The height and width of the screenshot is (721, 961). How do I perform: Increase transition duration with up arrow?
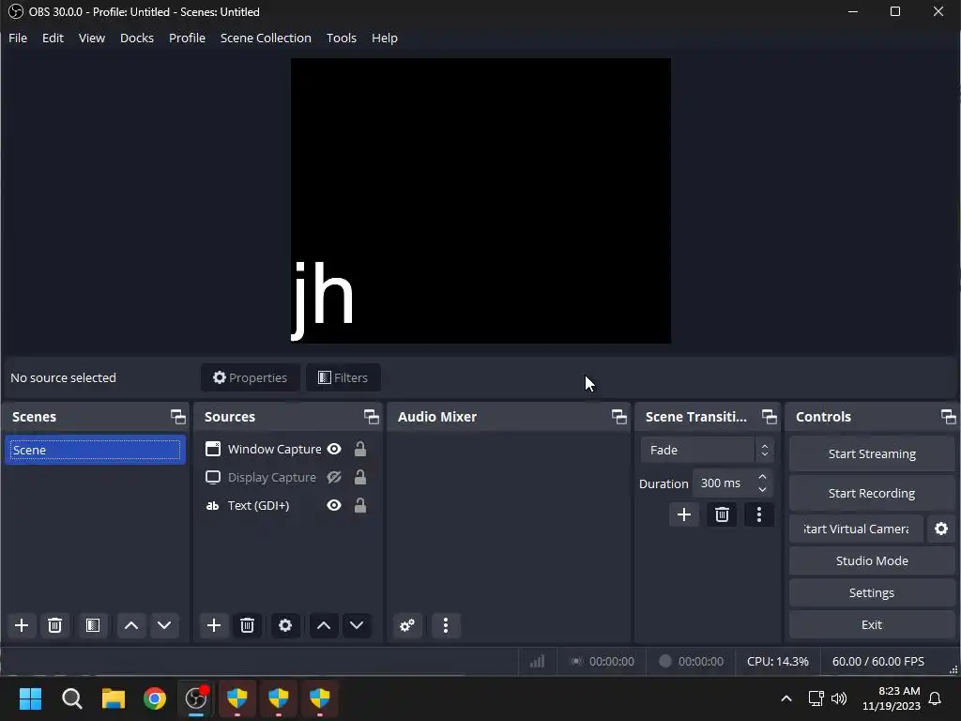762,476
